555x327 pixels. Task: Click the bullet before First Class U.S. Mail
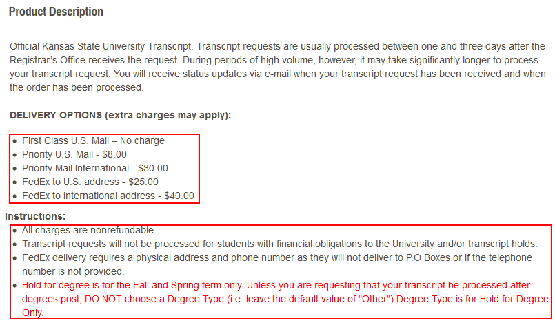click(14, 141)
